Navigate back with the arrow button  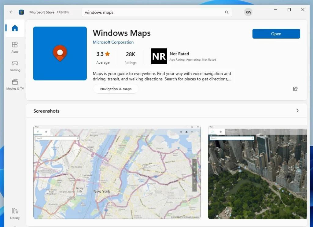(11, 12)
